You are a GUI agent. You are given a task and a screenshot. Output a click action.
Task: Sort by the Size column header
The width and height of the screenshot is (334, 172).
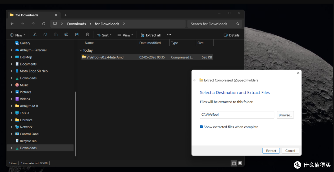(x=200, y=43)
